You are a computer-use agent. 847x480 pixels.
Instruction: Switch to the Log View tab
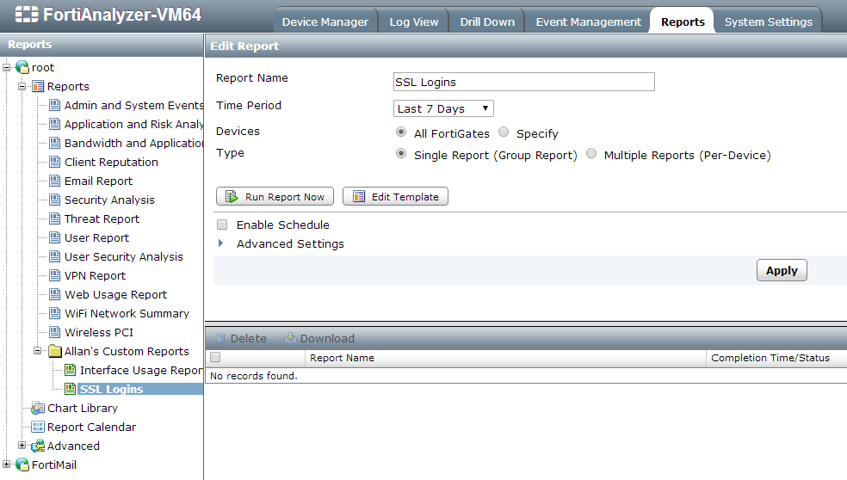pyautogui.click(x=414, y=22)
